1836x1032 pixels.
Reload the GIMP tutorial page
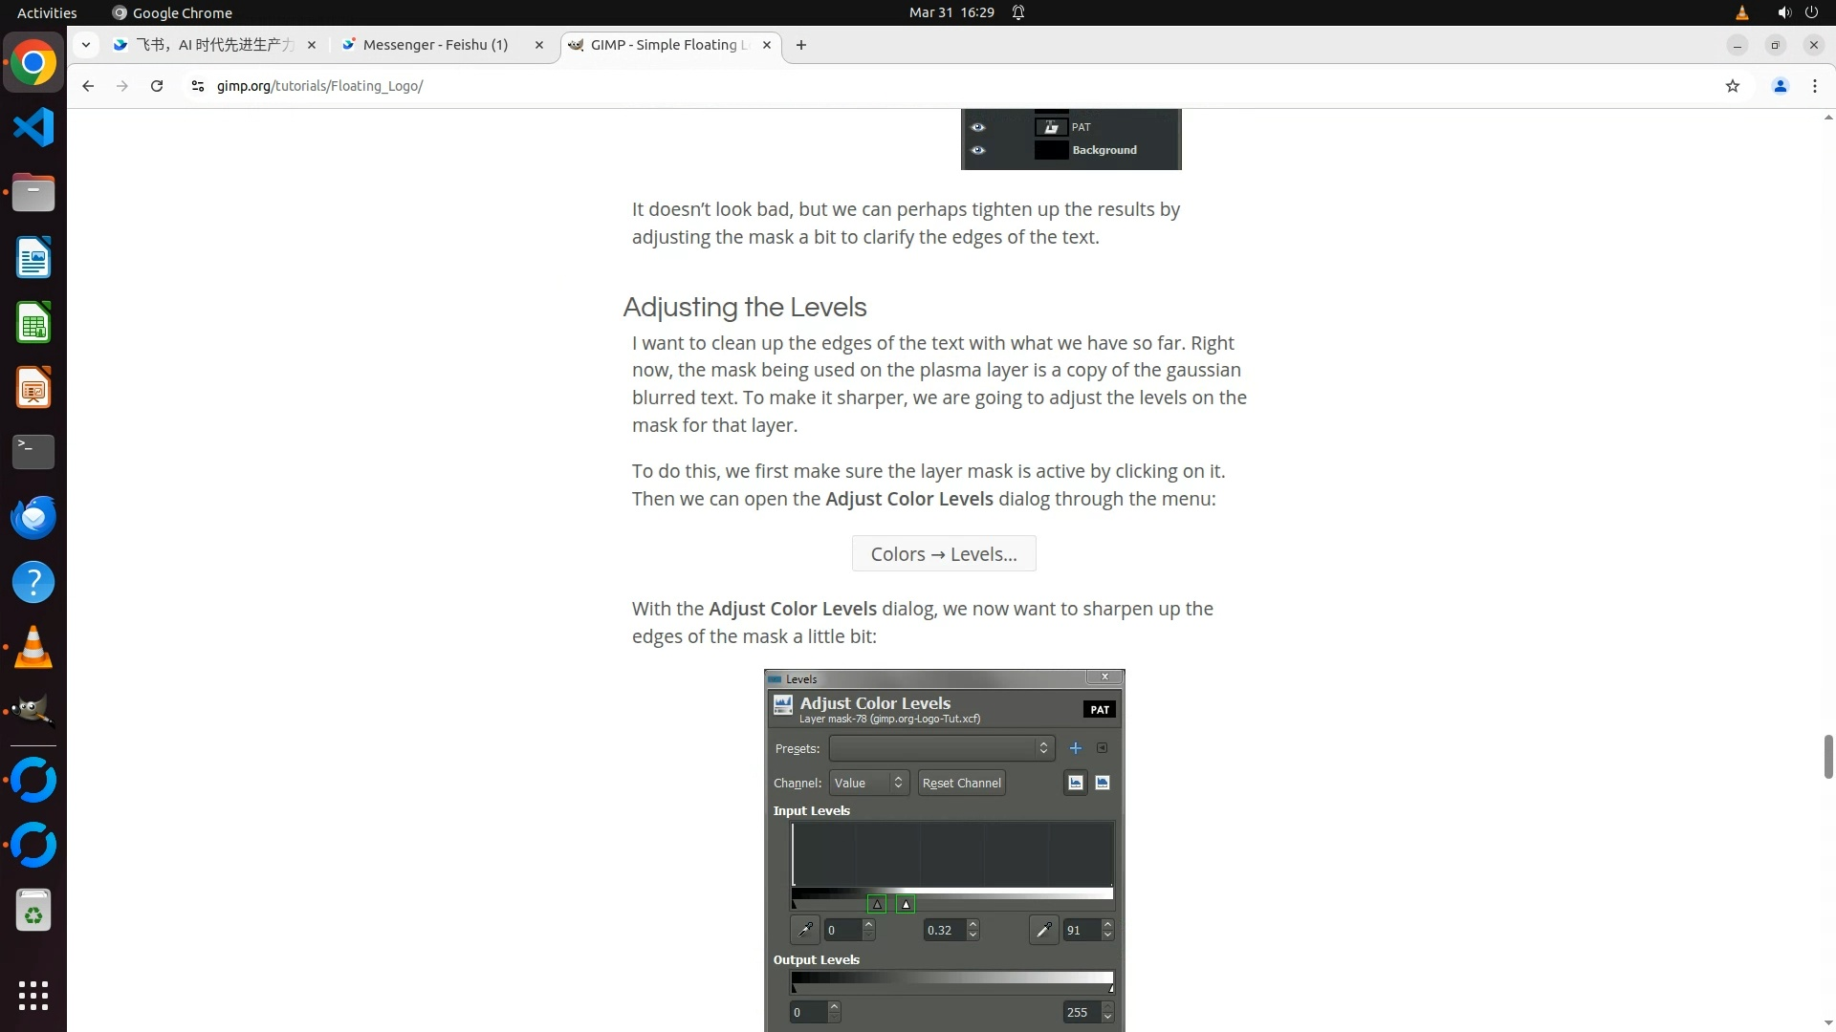click(x=157, y=86)
